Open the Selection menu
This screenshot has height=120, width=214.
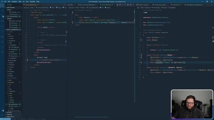[x=14, y=1]
